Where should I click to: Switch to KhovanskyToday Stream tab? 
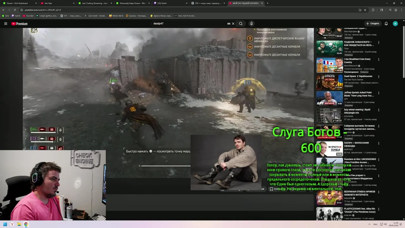coord(132,3)
